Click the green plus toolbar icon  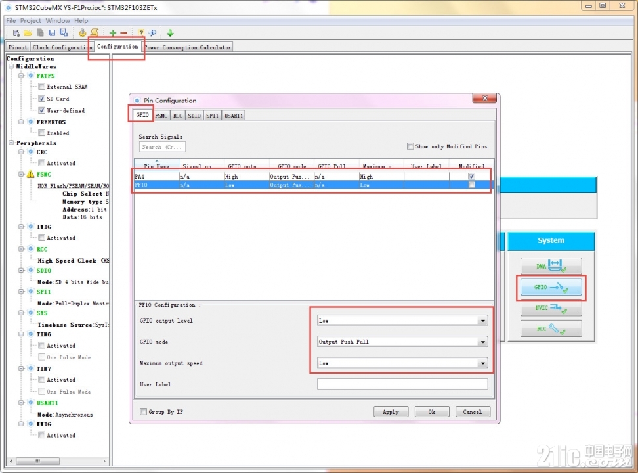pos(113,33)
